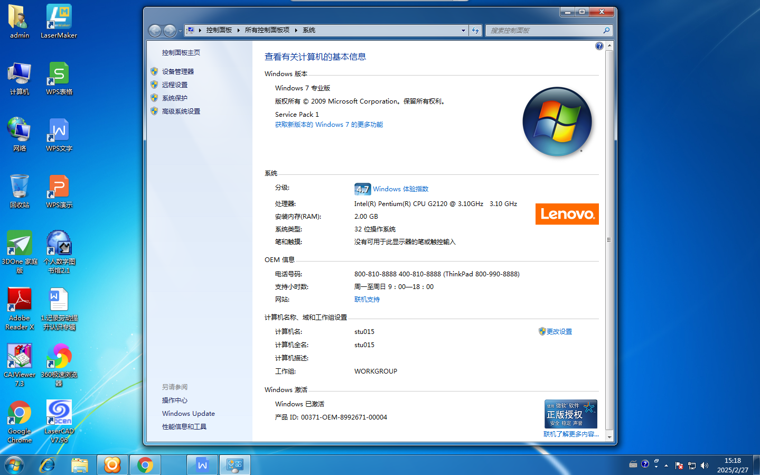Click the help question mark in the window
760x475 pixels.
pos(599,46)
